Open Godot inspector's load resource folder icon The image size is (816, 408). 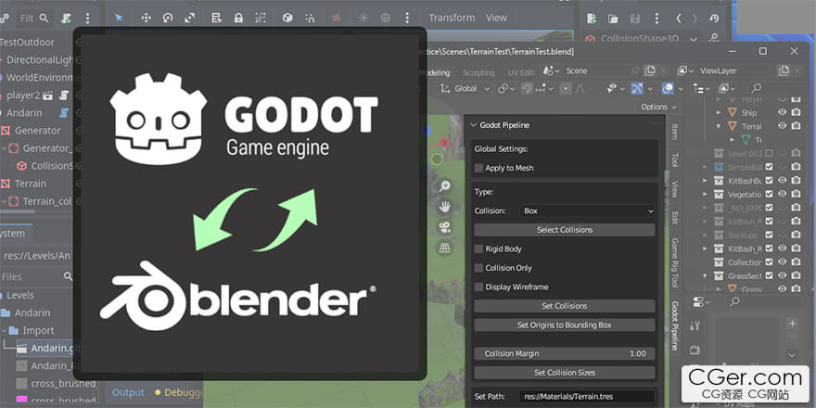point(614,19)
